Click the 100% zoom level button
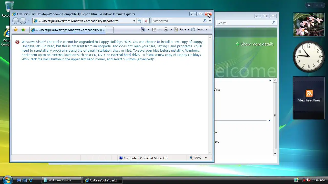The width and height of the screenshot is (328, 184). (x=195, y=158)
